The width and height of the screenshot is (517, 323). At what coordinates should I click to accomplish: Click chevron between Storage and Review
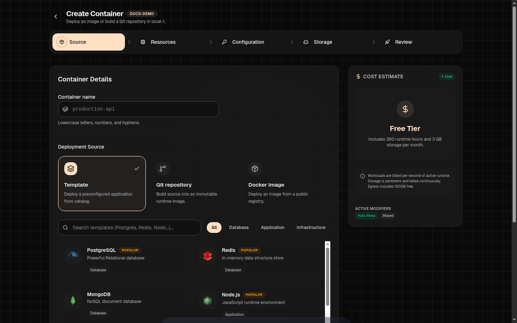coord(374,42)
